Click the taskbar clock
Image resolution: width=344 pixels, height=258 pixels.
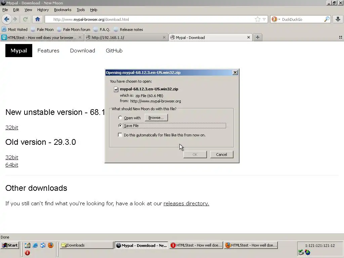(320, 246)
